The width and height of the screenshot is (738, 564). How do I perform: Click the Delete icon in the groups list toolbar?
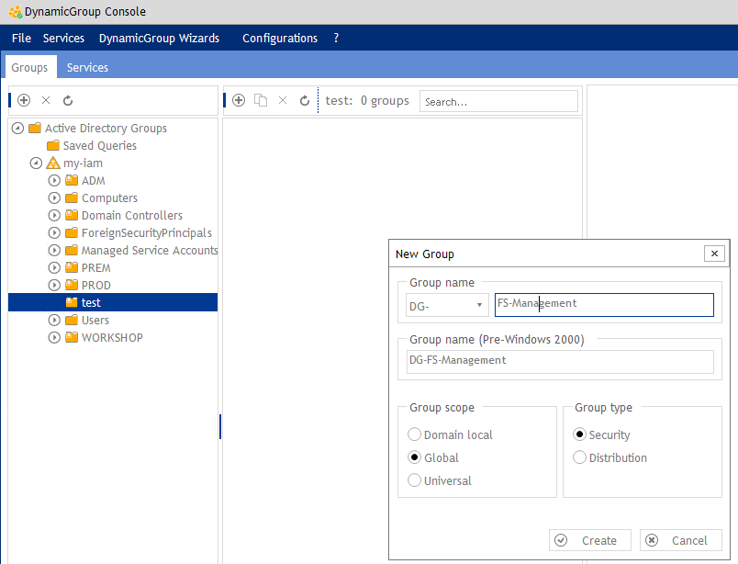coord(283,100)
